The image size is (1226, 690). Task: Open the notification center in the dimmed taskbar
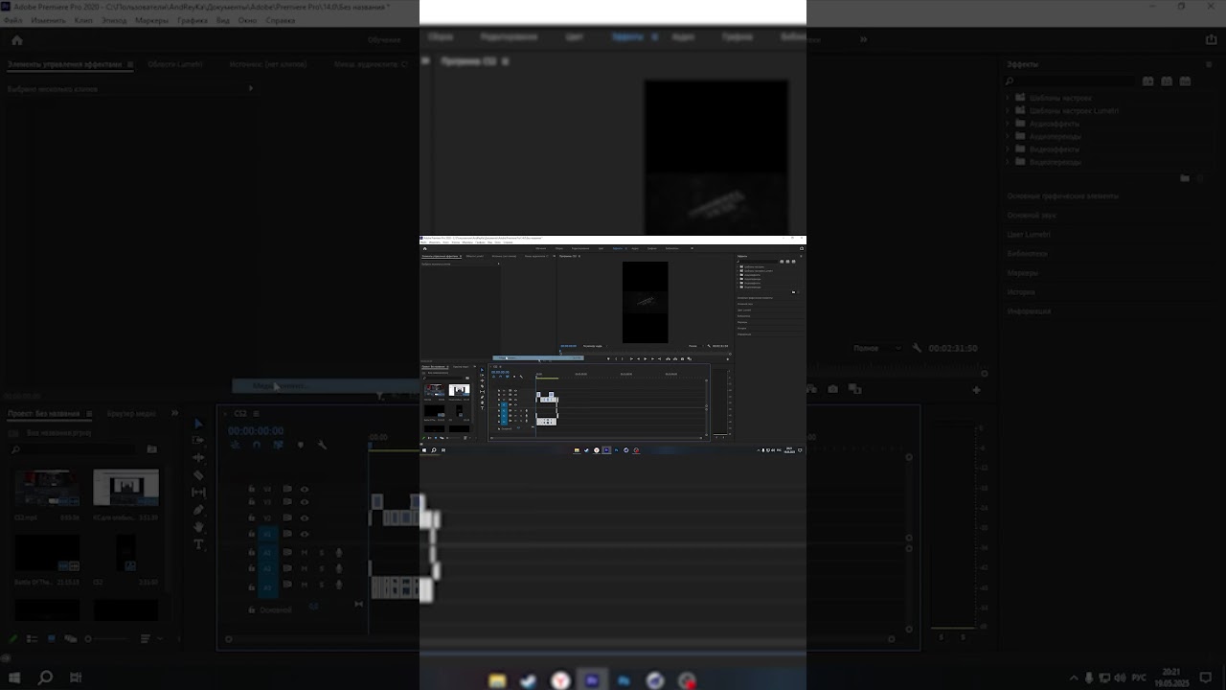(1206, 678)
